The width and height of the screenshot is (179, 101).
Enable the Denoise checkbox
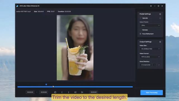click(140, 30)
